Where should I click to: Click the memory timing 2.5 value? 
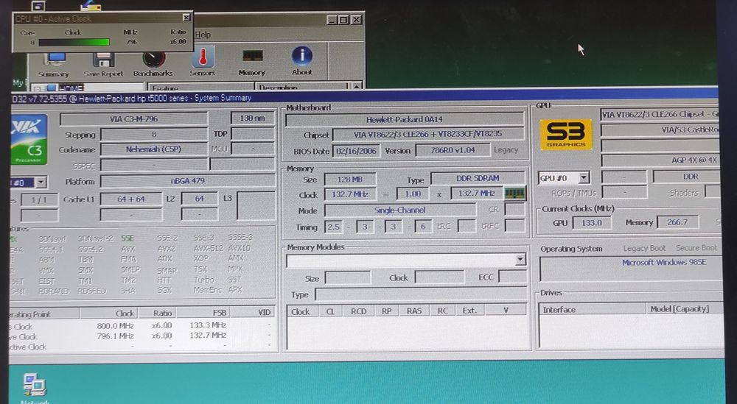pos(333,227)
